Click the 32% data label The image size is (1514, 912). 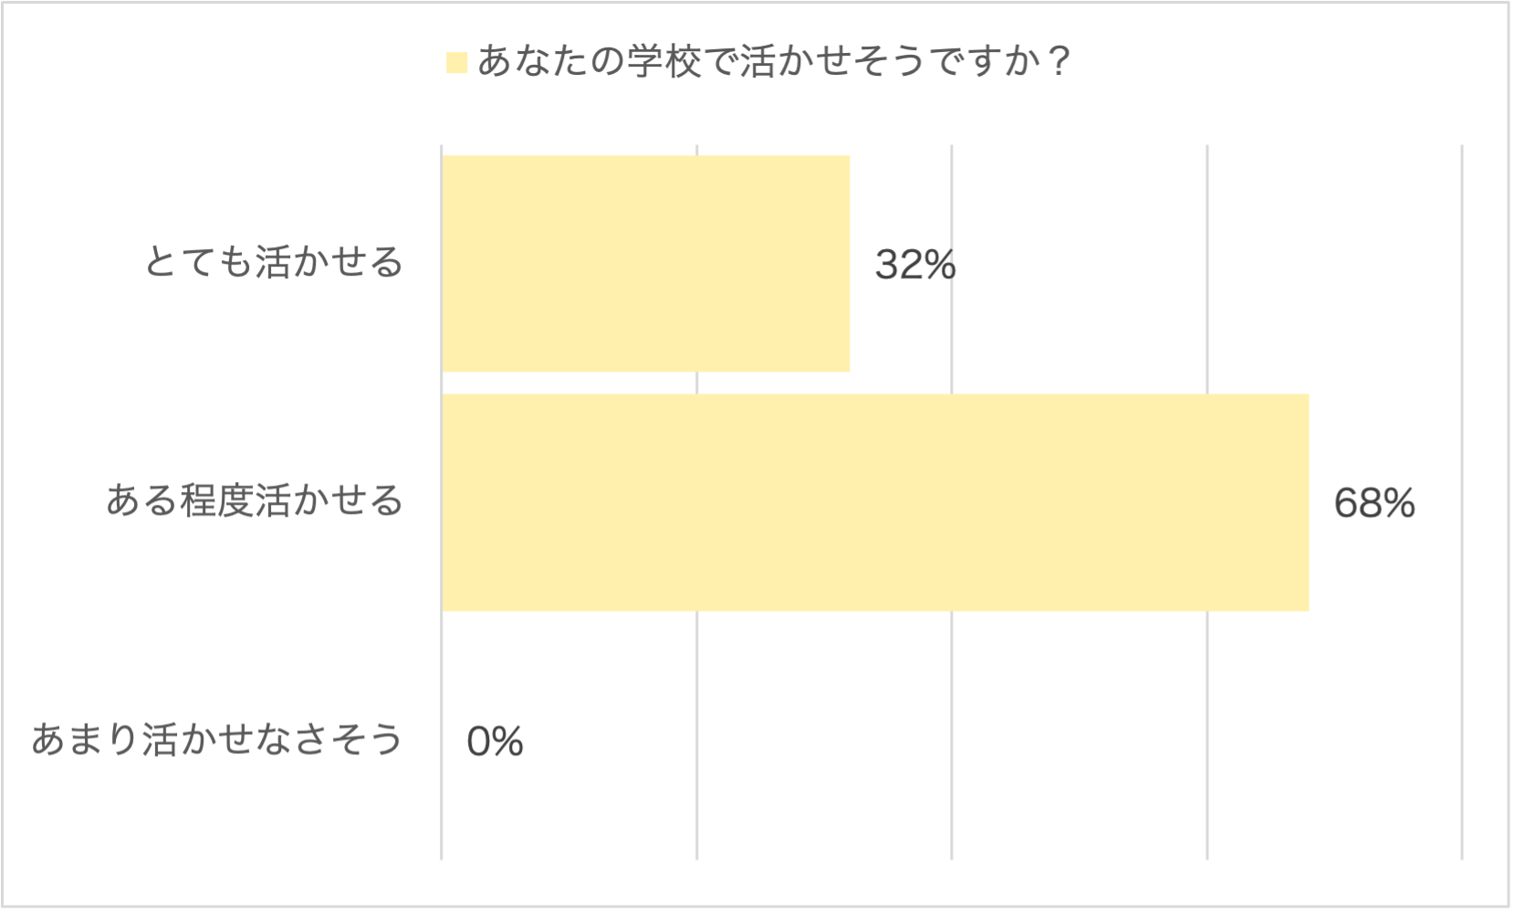(914, 265)
